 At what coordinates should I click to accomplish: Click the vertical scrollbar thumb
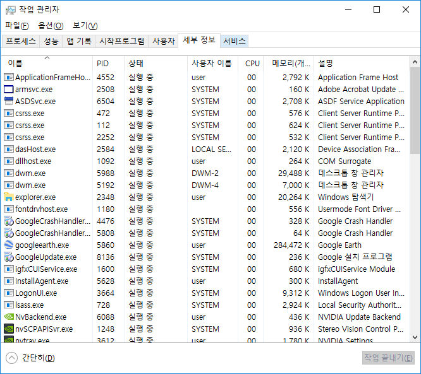pyautogui.click(x=415, y=110)
